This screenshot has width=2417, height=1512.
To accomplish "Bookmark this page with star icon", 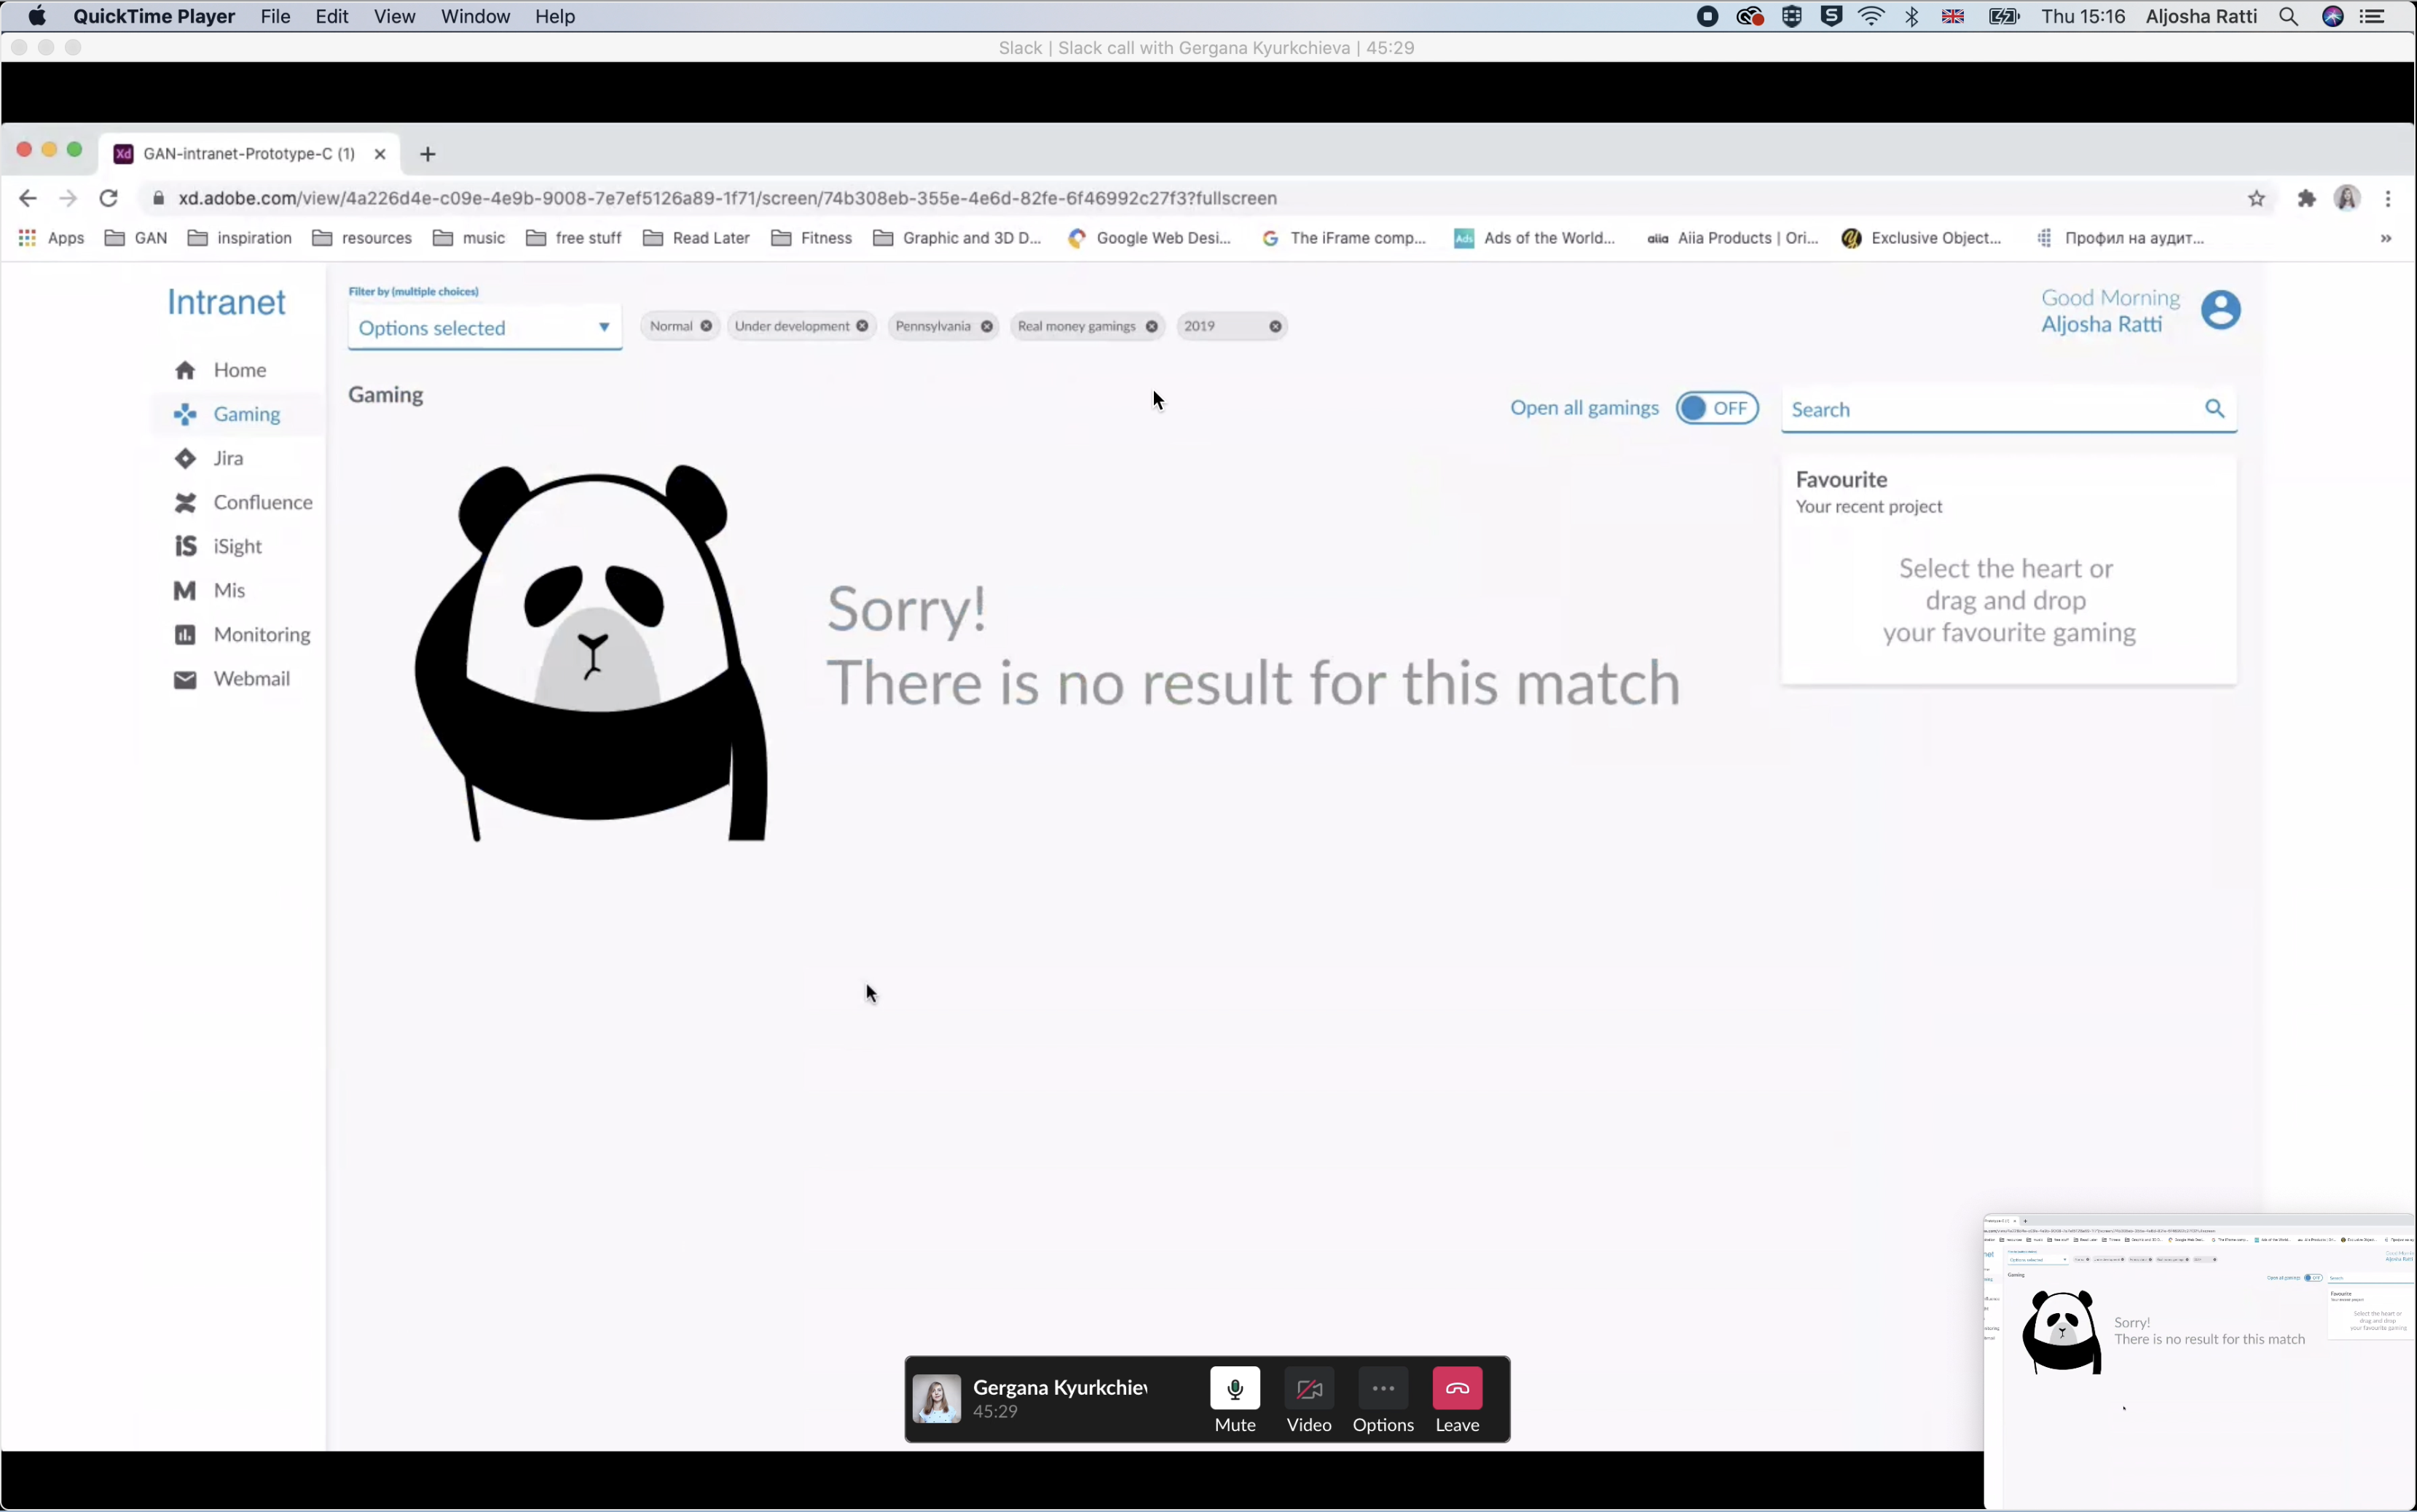I will tap(2256, 198).
